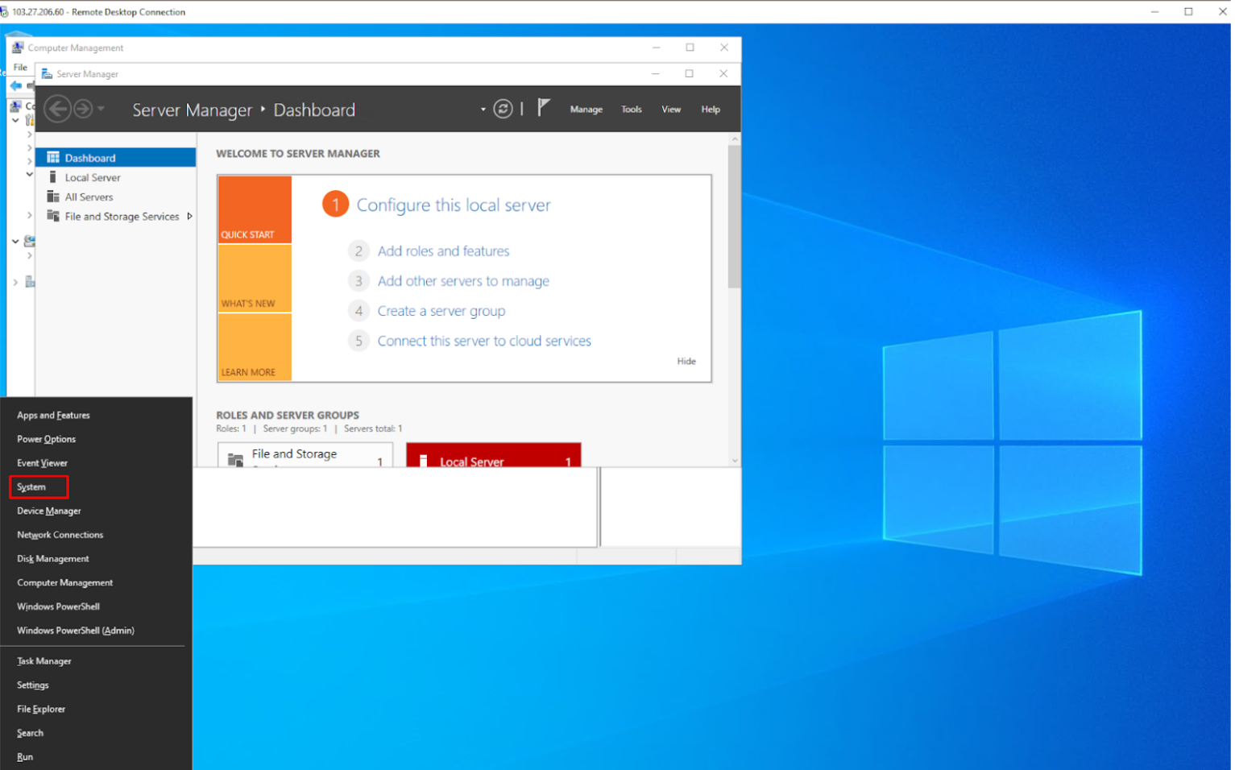Click the forward navigation arrow
Screen dimensions: 1235x770
(x=84, y=108)
